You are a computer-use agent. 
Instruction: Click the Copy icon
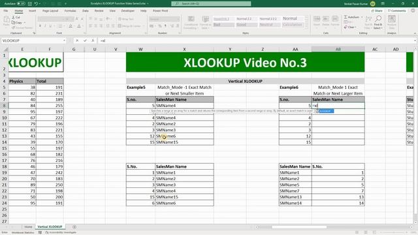tap(13, 23)
